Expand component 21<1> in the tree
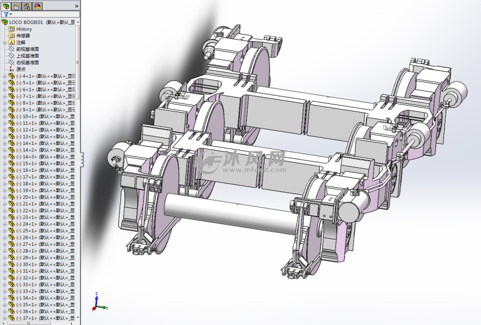The width and height of the screenshot is (481, 325). point(5,204)
